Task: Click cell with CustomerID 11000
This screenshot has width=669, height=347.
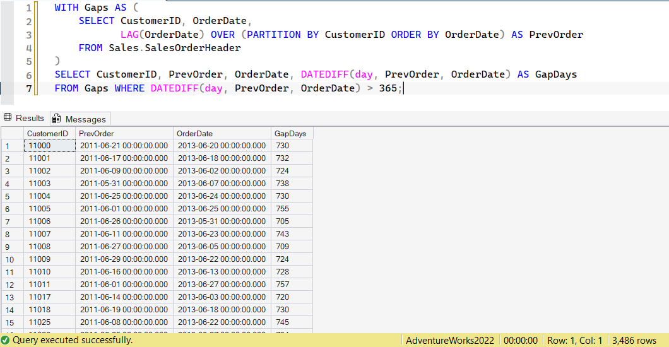Action: coord(49,145)
